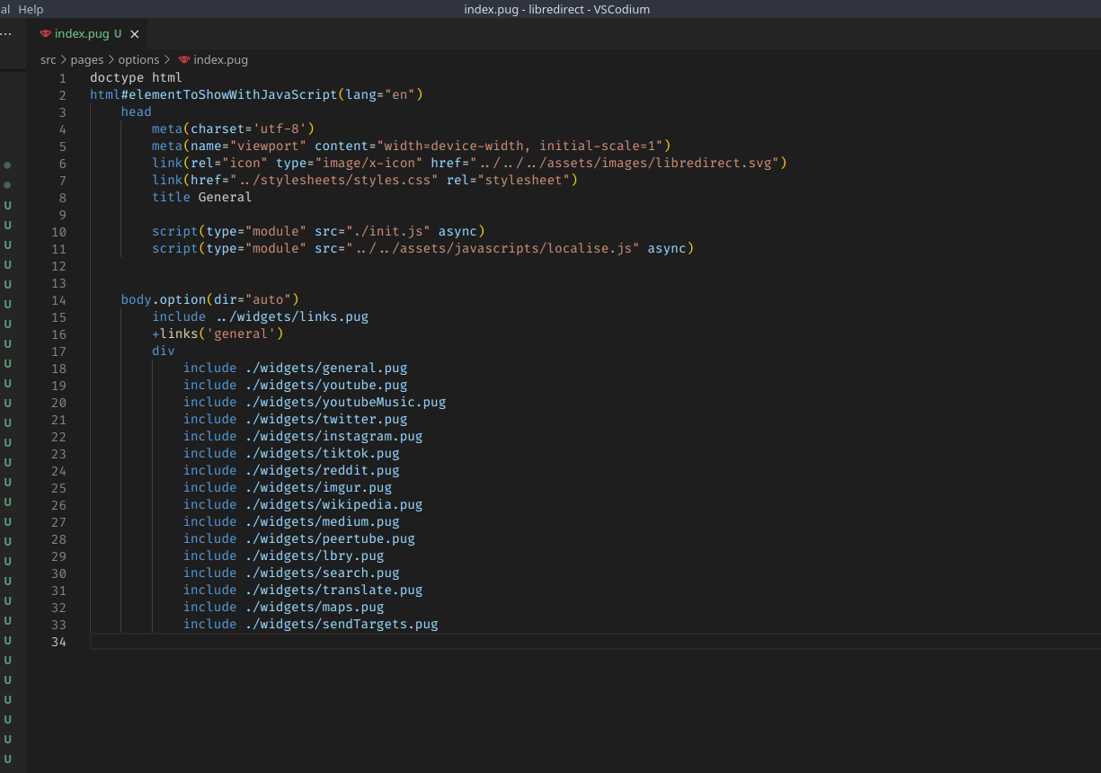Close the index.pug tab
Screen dimensions: 1101x773
point(135,34)
